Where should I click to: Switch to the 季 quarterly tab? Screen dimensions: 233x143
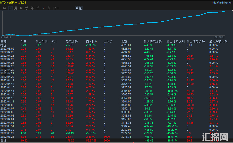[x=27, y=8]
